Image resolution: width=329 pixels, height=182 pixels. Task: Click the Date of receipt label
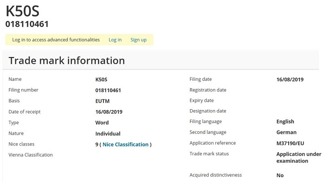pos(25,112)
